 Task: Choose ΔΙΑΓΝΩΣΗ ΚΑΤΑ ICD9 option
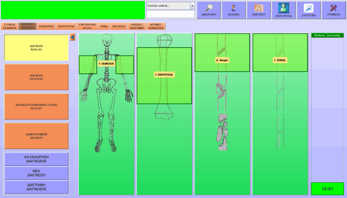coord(36,77)
